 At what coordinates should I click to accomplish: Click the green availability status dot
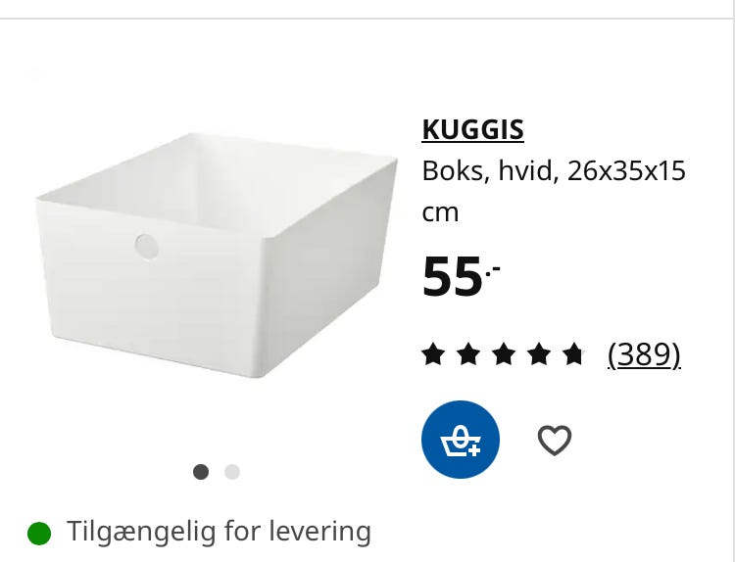click(39, 533)
